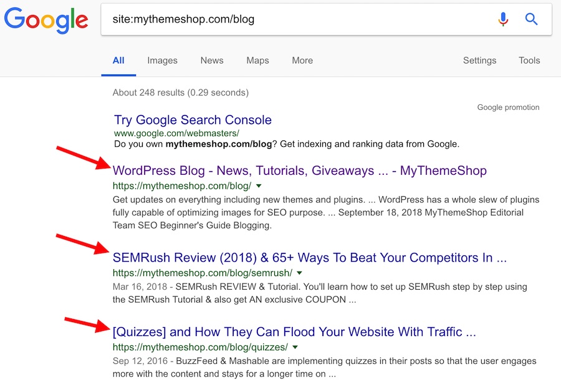561x389 pixels.
Task: Select the All results tab
Action: [118, 61]
